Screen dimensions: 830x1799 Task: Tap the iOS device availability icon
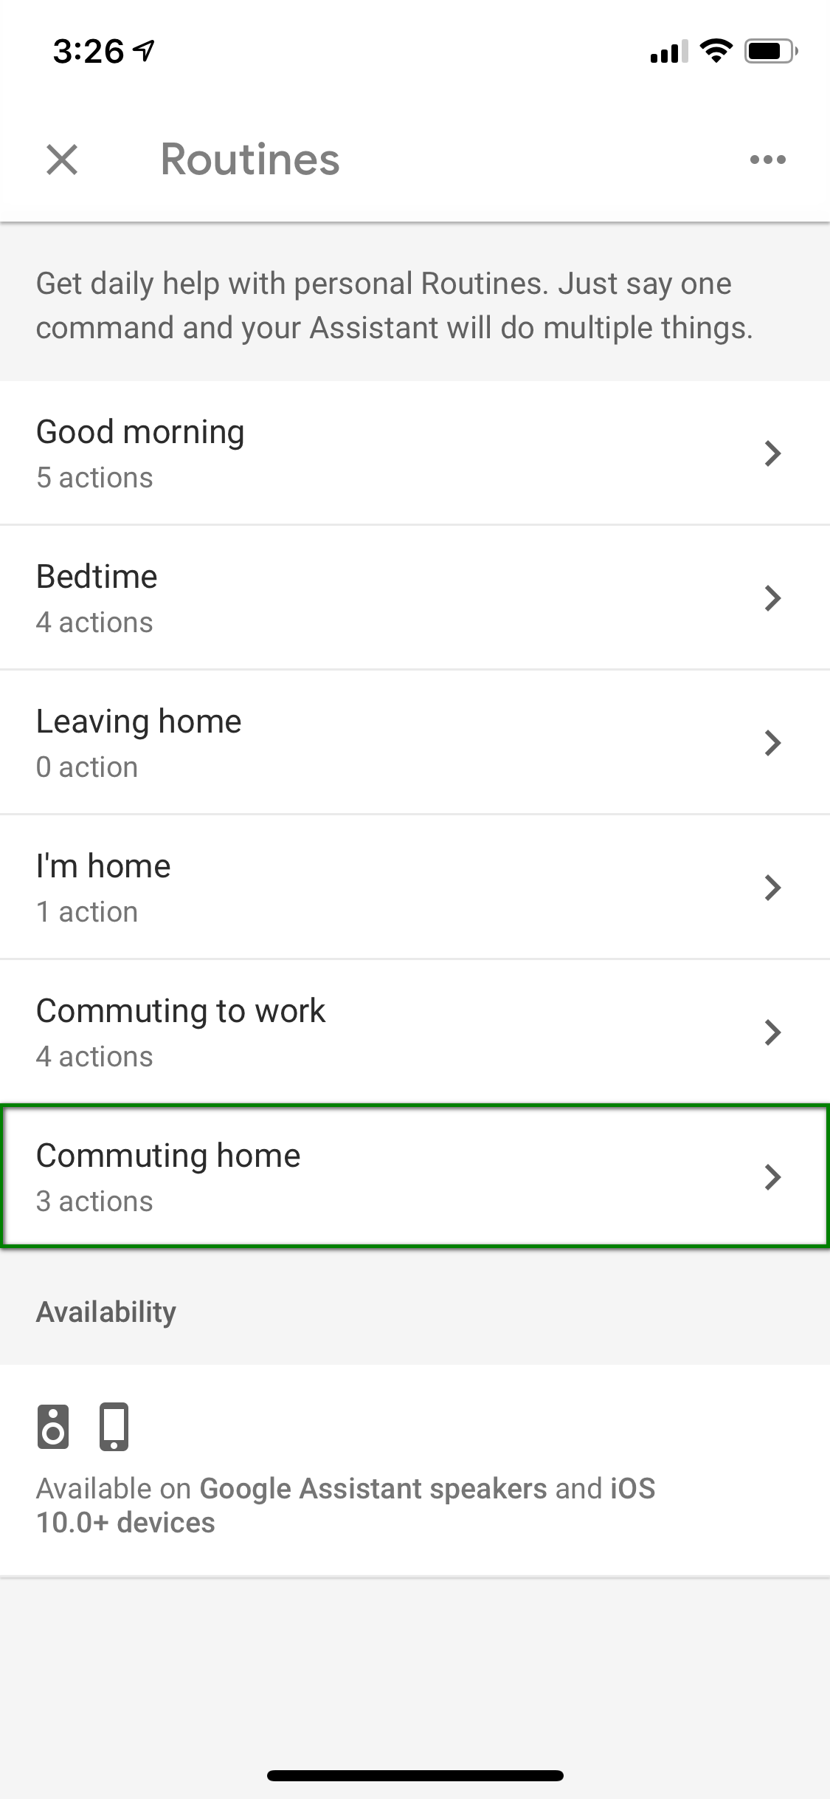coord(114,1425)
